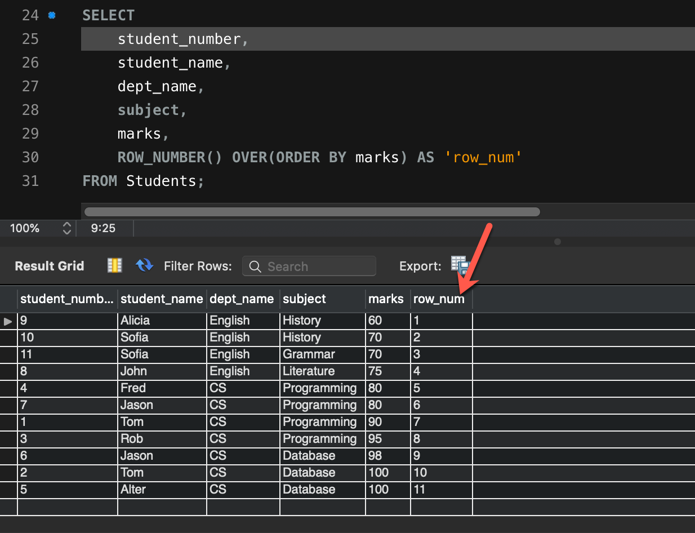Export the recordset to a file
Screen dimensions: 695x533
tap(460, 265)
